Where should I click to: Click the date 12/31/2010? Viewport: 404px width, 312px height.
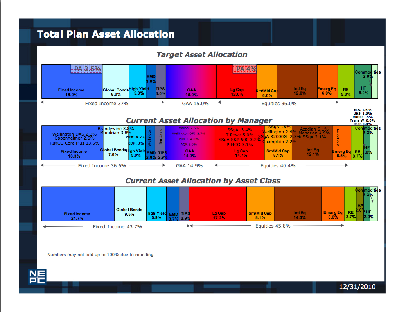pyautogui.click(x=357, y=287)
